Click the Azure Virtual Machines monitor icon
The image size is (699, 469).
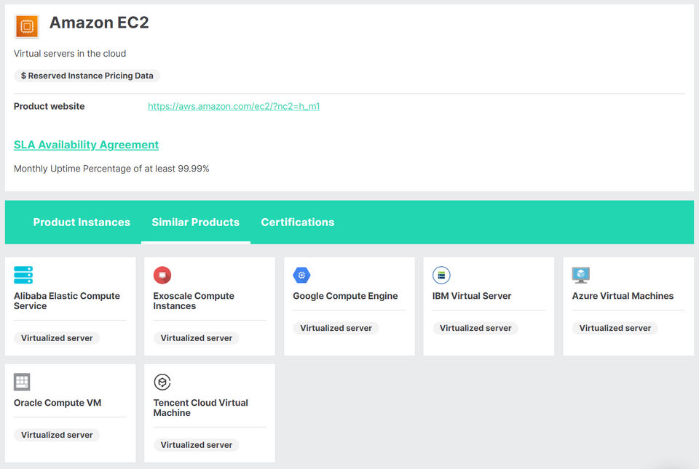pyautogui.click(x=581, y=275)
